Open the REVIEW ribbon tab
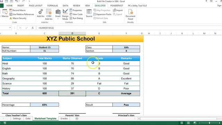The image size is (222, 125). point(77,6)
